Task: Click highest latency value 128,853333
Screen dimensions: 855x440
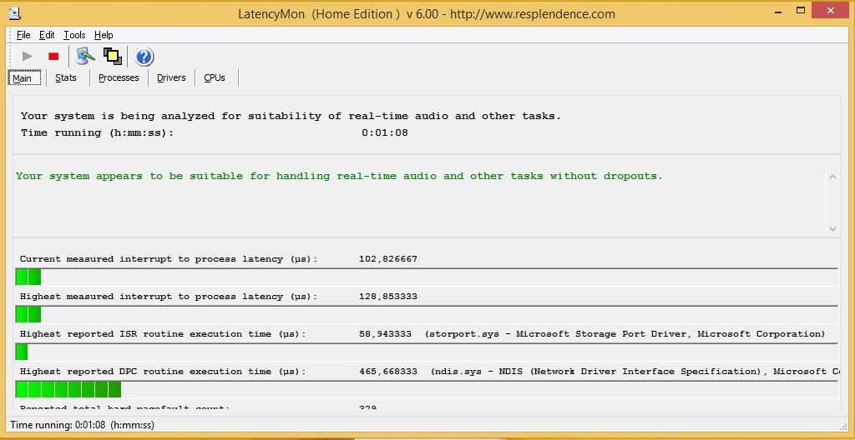Action: [x=387, y=297]
